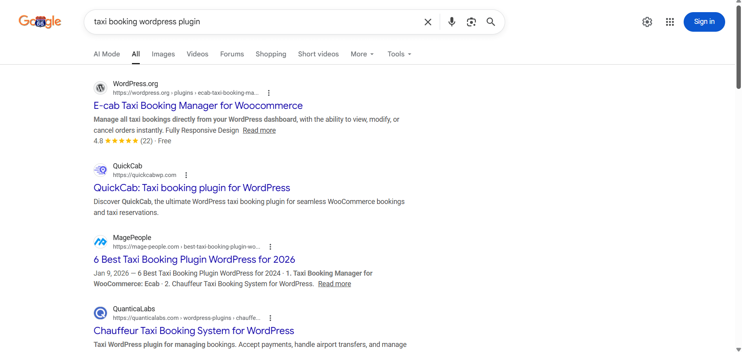The height and width of the screenshot is (352, 742).
Task: Open options menu for WordPress.org result
Action: click(269, 93)
